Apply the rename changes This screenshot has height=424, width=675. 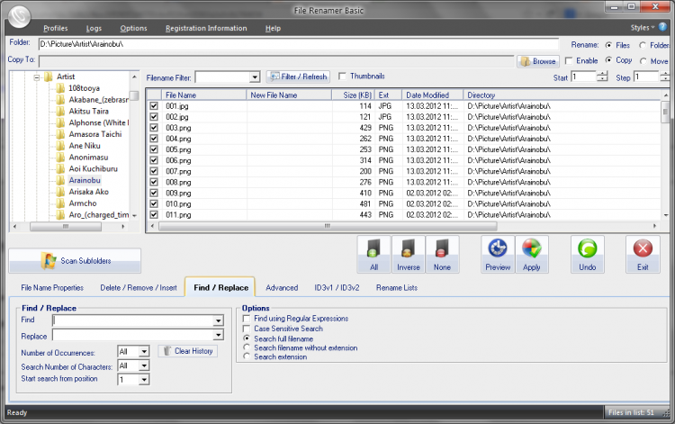pyautogui.click(x=531, y=254)
